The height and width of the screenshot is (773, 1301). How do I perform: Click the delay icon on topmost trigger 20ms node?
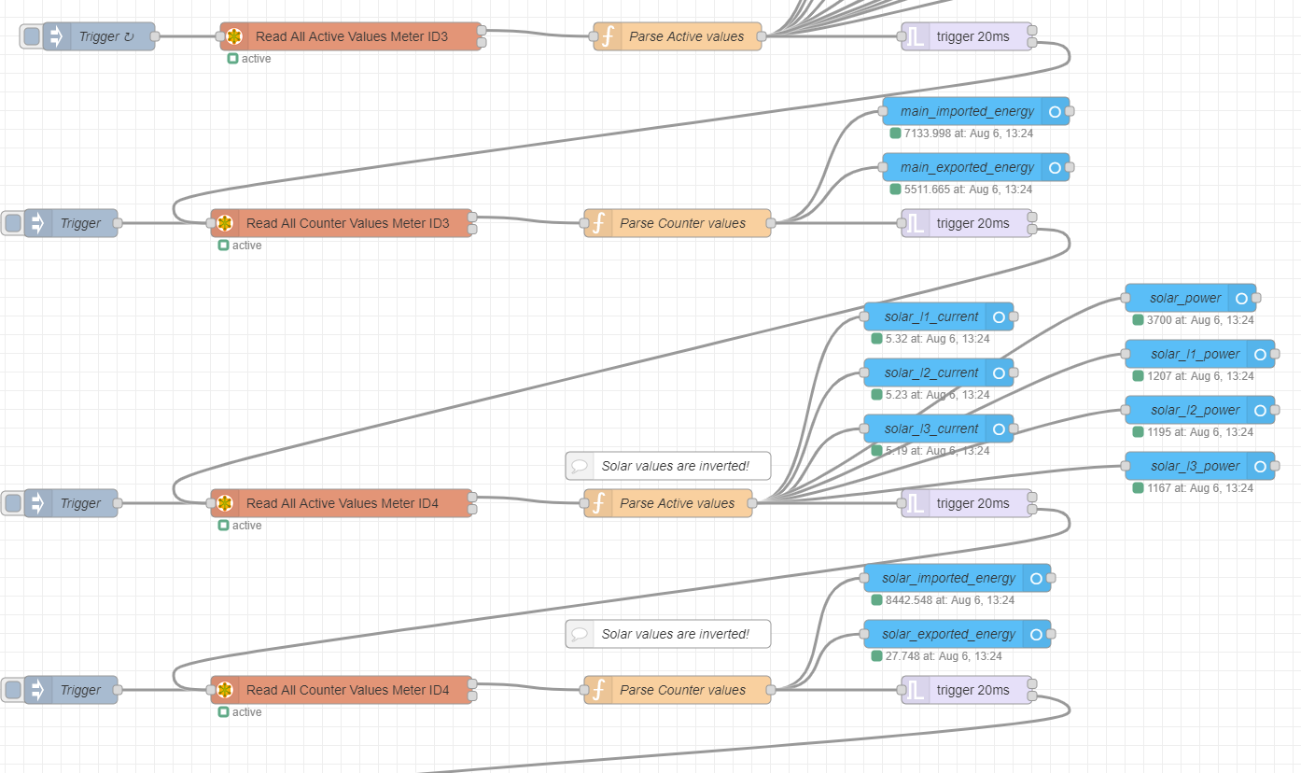pyautogui.click(x=916, y=36)
